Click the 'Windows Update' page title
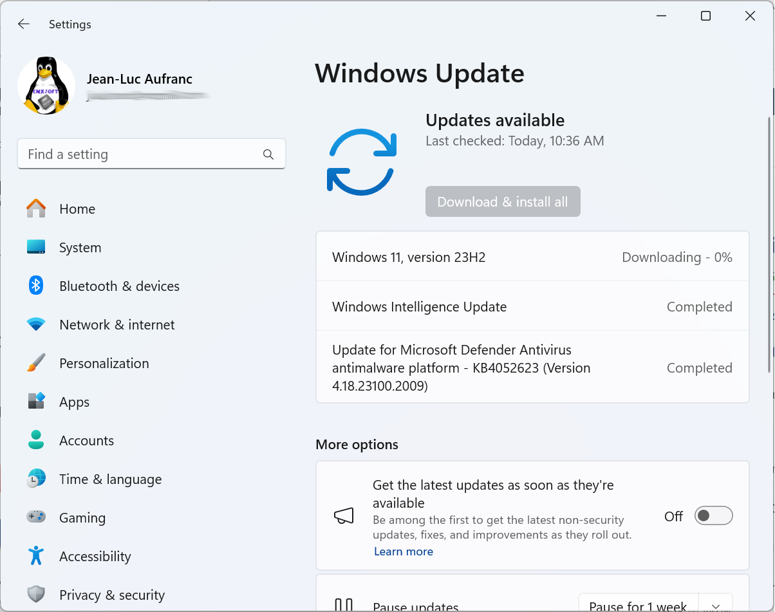This screenshot has width=775, height=612. click(420, 73)
